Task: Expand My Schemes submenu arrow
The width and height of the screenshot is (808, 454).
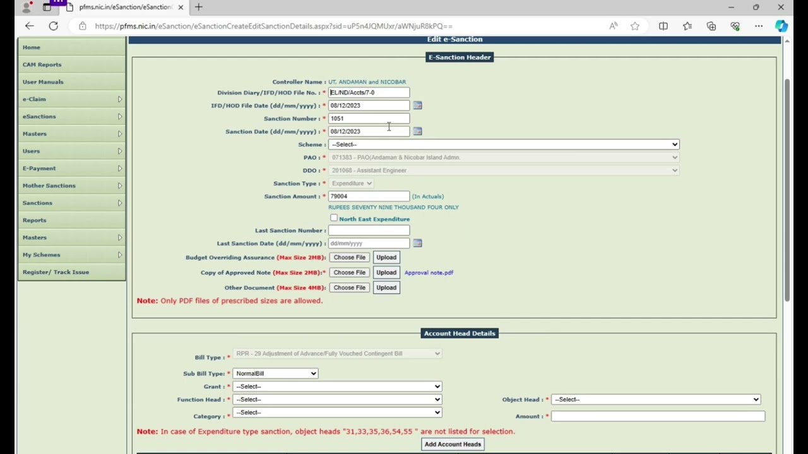Action: [119, 255]
